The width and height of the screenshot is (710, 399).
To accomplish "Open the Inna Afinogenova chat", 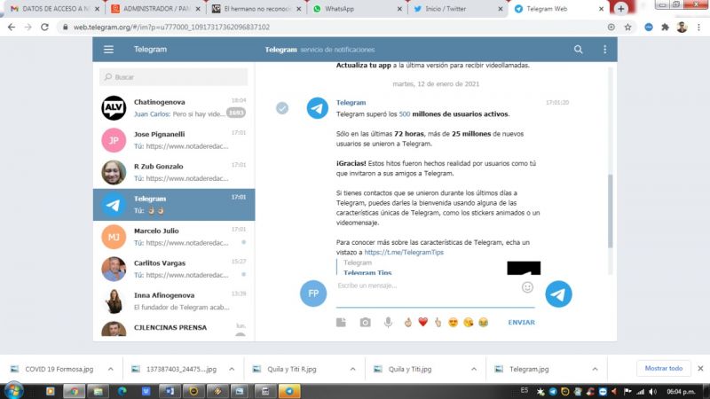I will point(174,301).
